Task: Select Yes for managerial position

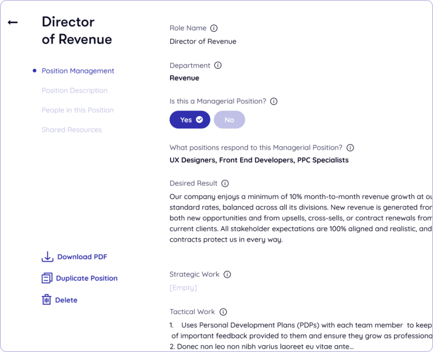Action: 190,120
